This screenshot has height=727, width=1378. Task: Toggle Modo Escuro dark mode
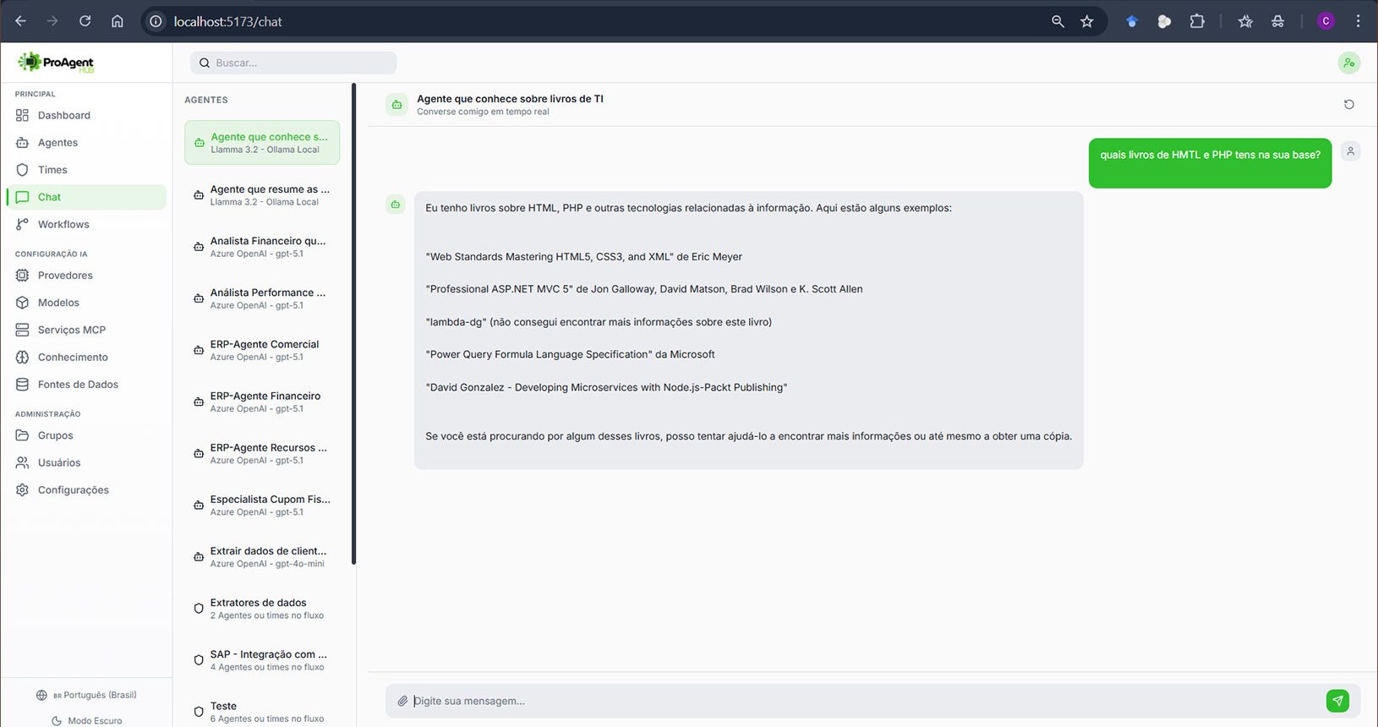click(x=87, y=720)
